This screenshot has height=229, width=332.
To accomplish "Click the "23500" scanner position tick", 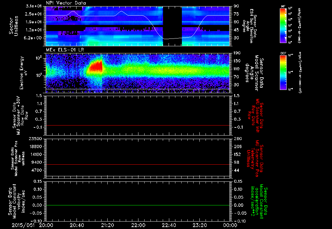I will 36,139.
